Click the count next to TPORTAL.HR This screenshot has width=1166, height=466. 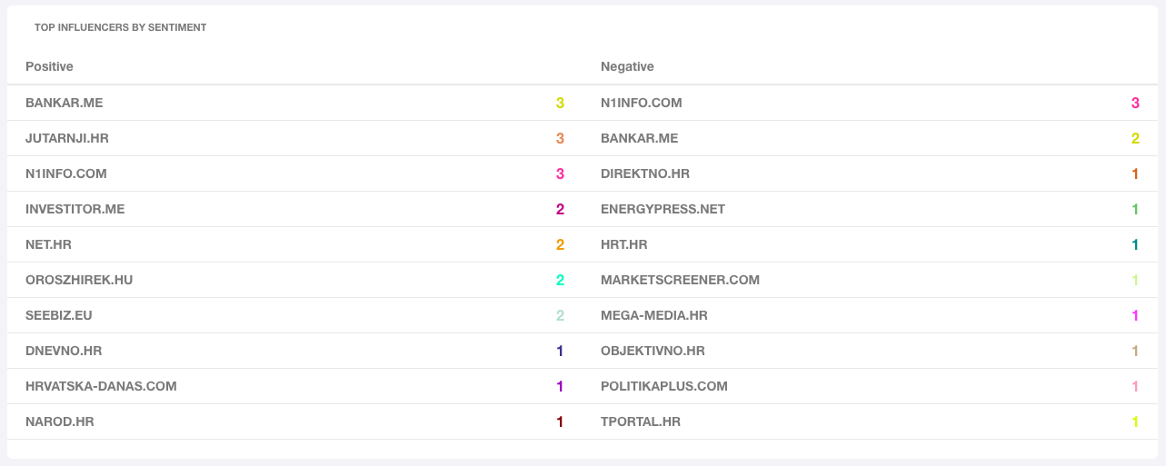(x=1135, y=421)
